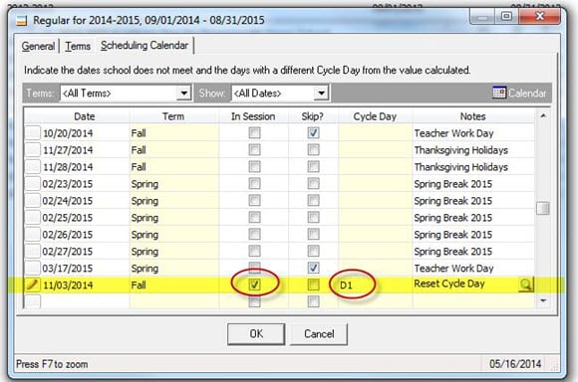Toggle In Session for 02/27/2015
The image size is (578, 382).
click(254, 251)
